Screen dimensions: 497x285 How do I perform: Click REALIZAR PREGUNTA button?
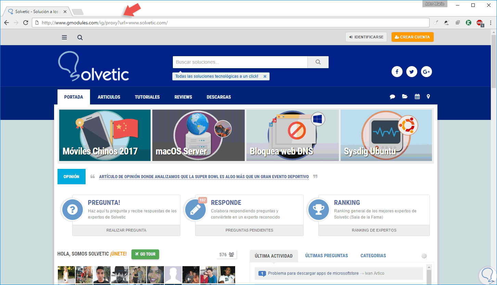pyautogui.click(x=126, y=230)
